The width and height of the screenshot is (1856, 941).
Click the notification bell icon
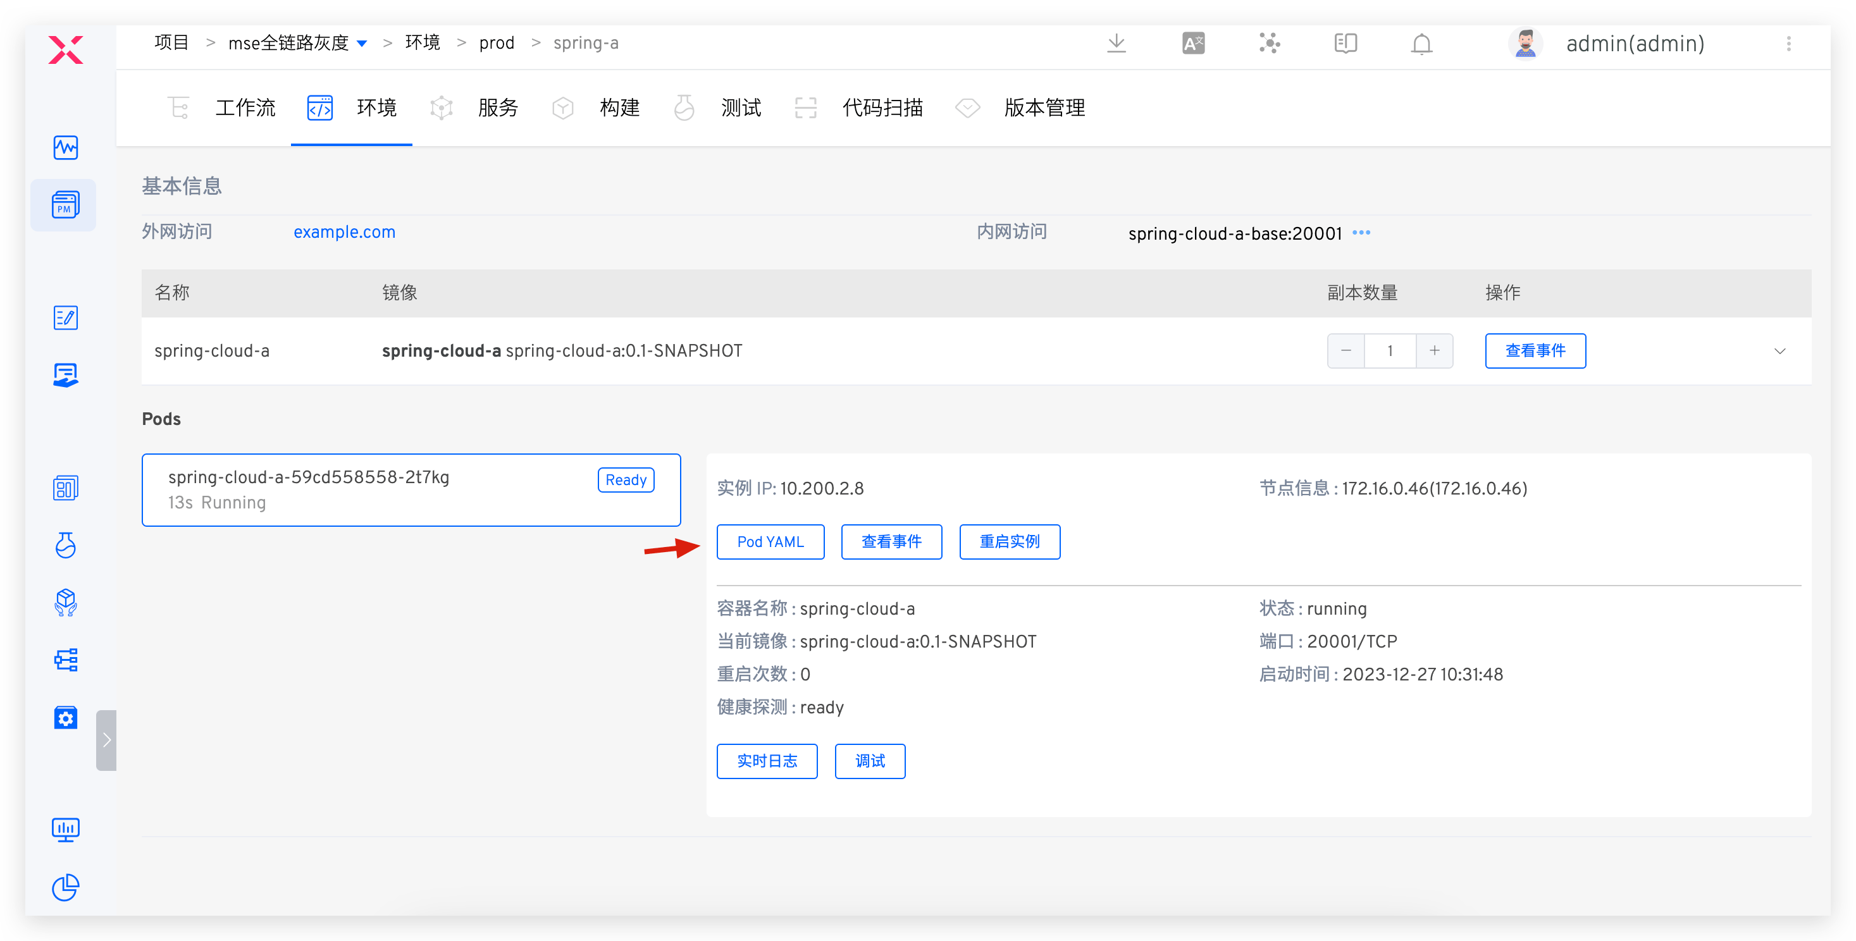(x=1421, y=44)
